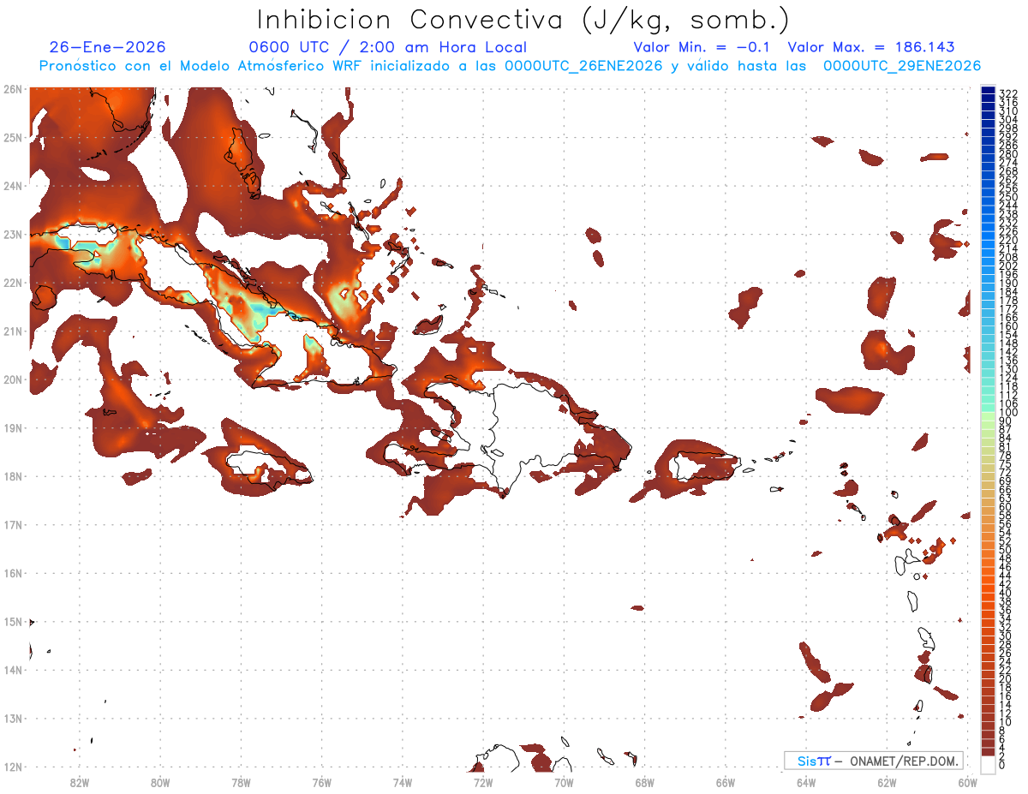1028x794 pixels.
Task: Click longitude label '78W'
Action: click(241, 782)
